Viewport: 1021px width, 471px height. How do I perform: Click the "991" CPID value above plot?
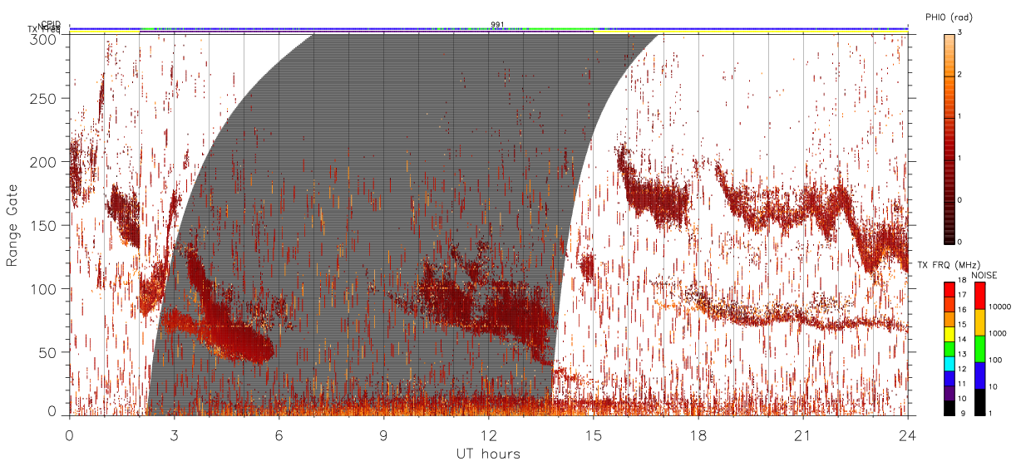click(497, 25)
